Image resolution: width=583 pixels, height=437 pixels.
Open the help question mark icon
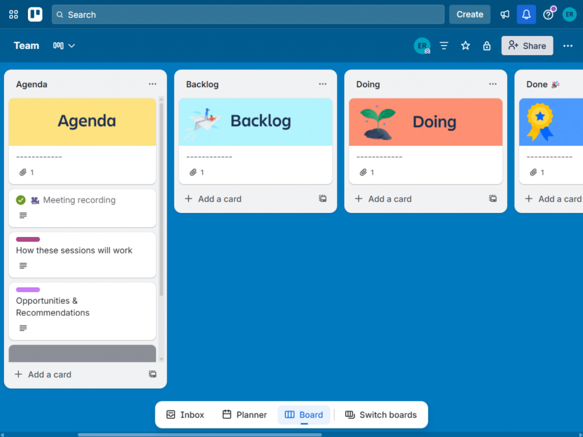click(x=548, y=14)
